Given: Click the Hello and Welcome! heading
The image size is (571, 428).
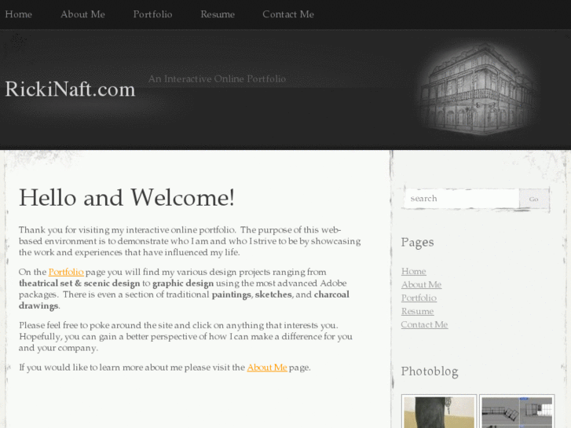Looking at the screenshot, I should [126, 198].
